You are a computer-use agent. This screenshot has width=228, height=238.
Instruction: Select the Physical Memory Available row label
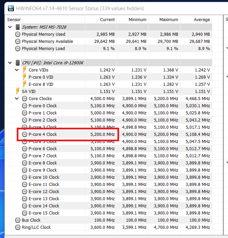point(47,42)
